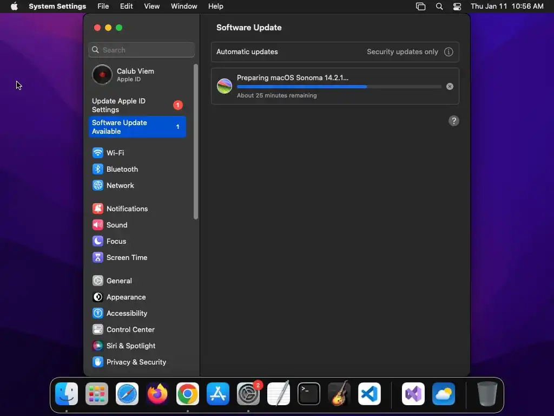The height and width of the screenshot is (416, 554).
Task: Click the sidebar scrollbar
Action: (196, 141)
